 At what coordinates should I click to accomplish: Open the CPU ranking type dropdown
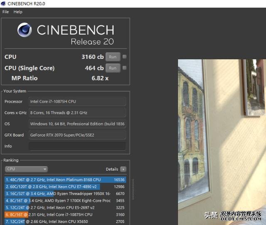(x=26, y=169)
